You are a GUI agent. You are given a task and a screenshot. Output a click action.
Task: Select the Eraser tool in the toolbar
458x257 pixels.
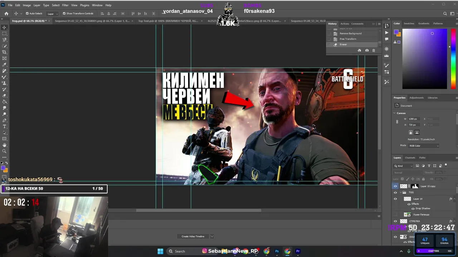(4, 95)
